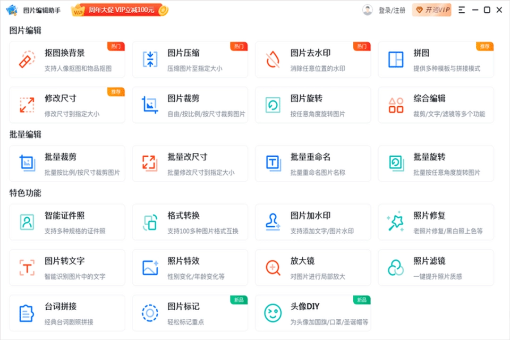Open the 图片加水印 add watermark tool

(313, 222)
